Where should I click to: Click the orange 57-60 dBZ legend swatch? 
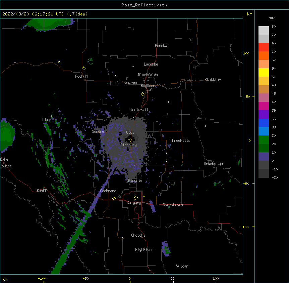click(x=264, y=55)
